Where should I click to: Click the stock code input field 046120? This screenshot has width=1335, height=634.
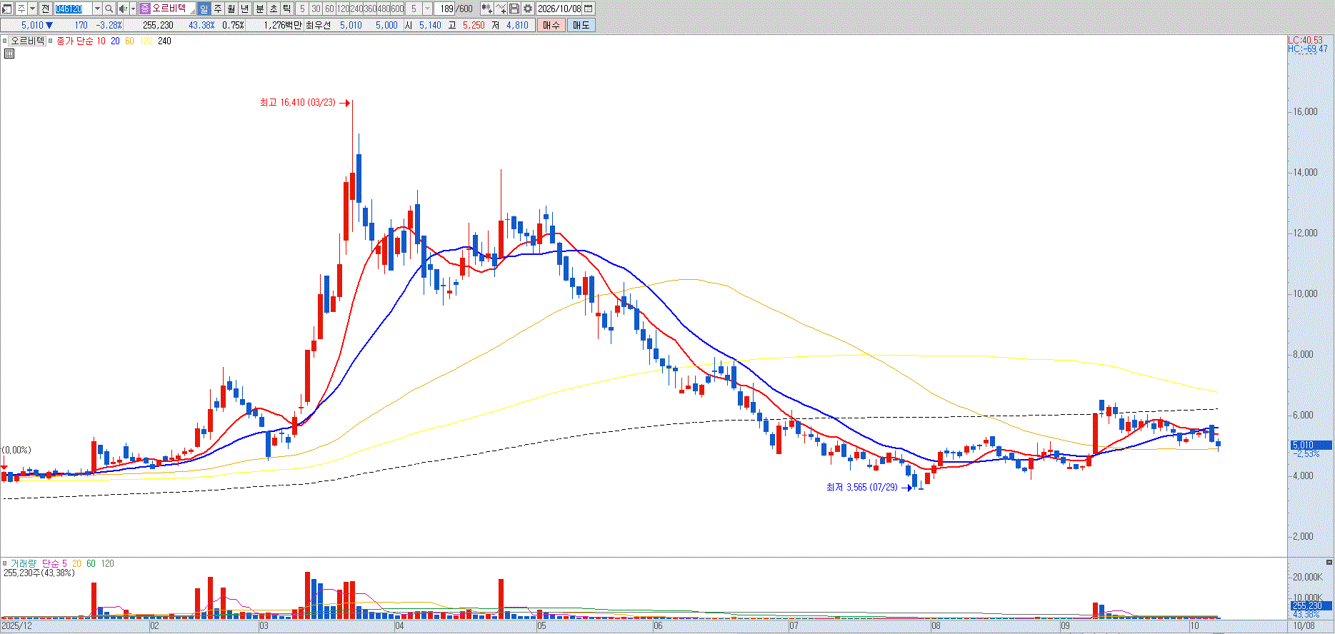click(x=73, y=9)
